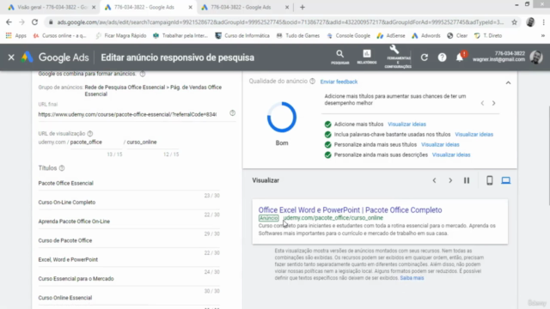
Task: Collapse the Qualidade do anúncio panel
Action: (508, 83)
